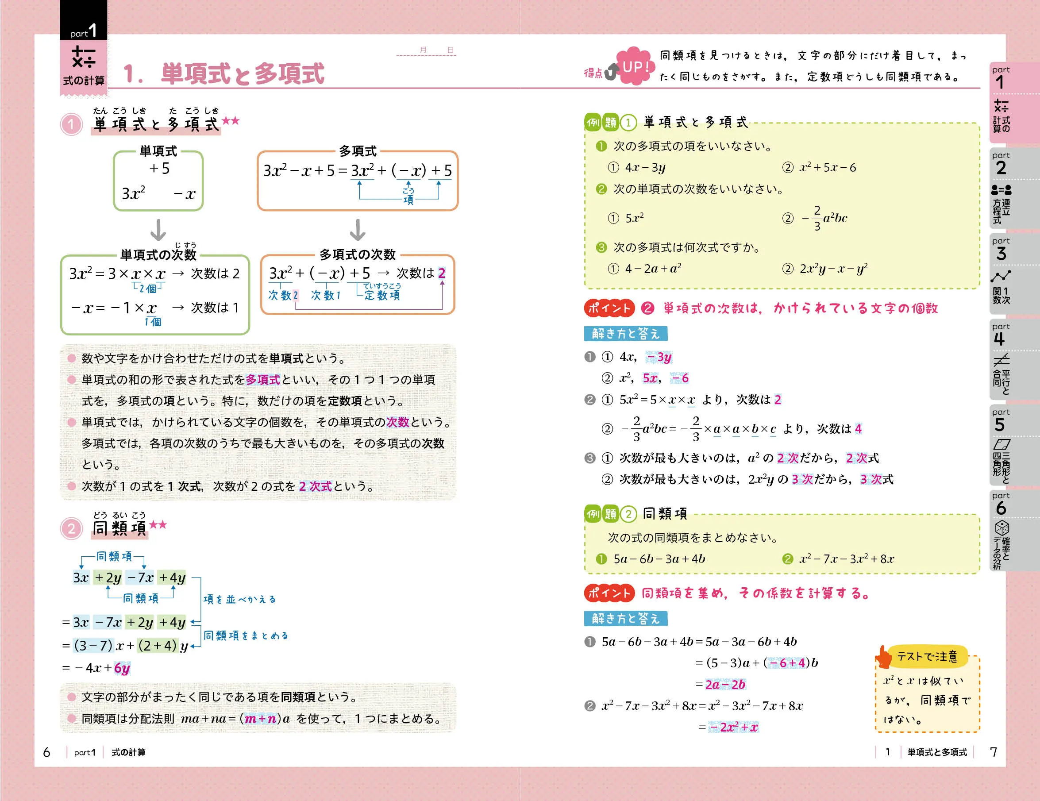1040x801 pixels.
Task: Click the title 1. 単項式と多項式
Action: 224,74
